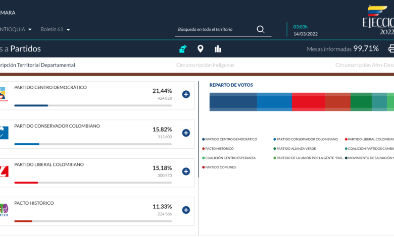Toggle Partido Centro Democrático legend entry
This screenshot has height=237, width=394.
click(x=231, y=139)
